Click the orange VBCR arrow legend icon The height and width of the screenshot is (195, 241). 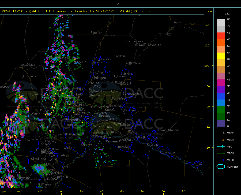click(221, 140)
